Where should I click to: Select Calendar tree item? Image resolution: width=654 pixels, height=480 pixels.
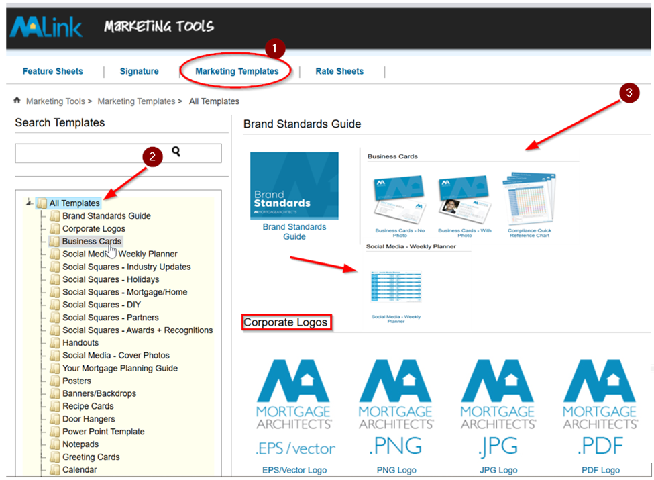80,469
